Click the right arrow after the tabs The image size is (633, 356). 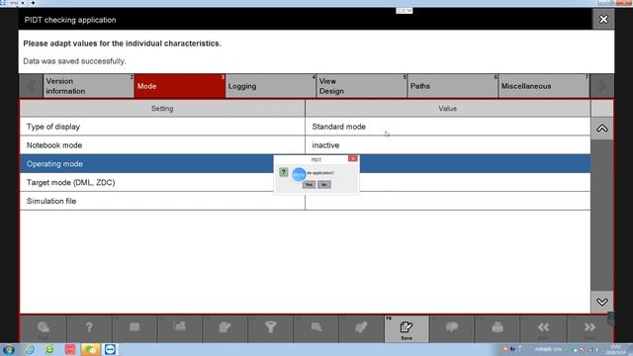pyautogui.click(x=602, y=86)
